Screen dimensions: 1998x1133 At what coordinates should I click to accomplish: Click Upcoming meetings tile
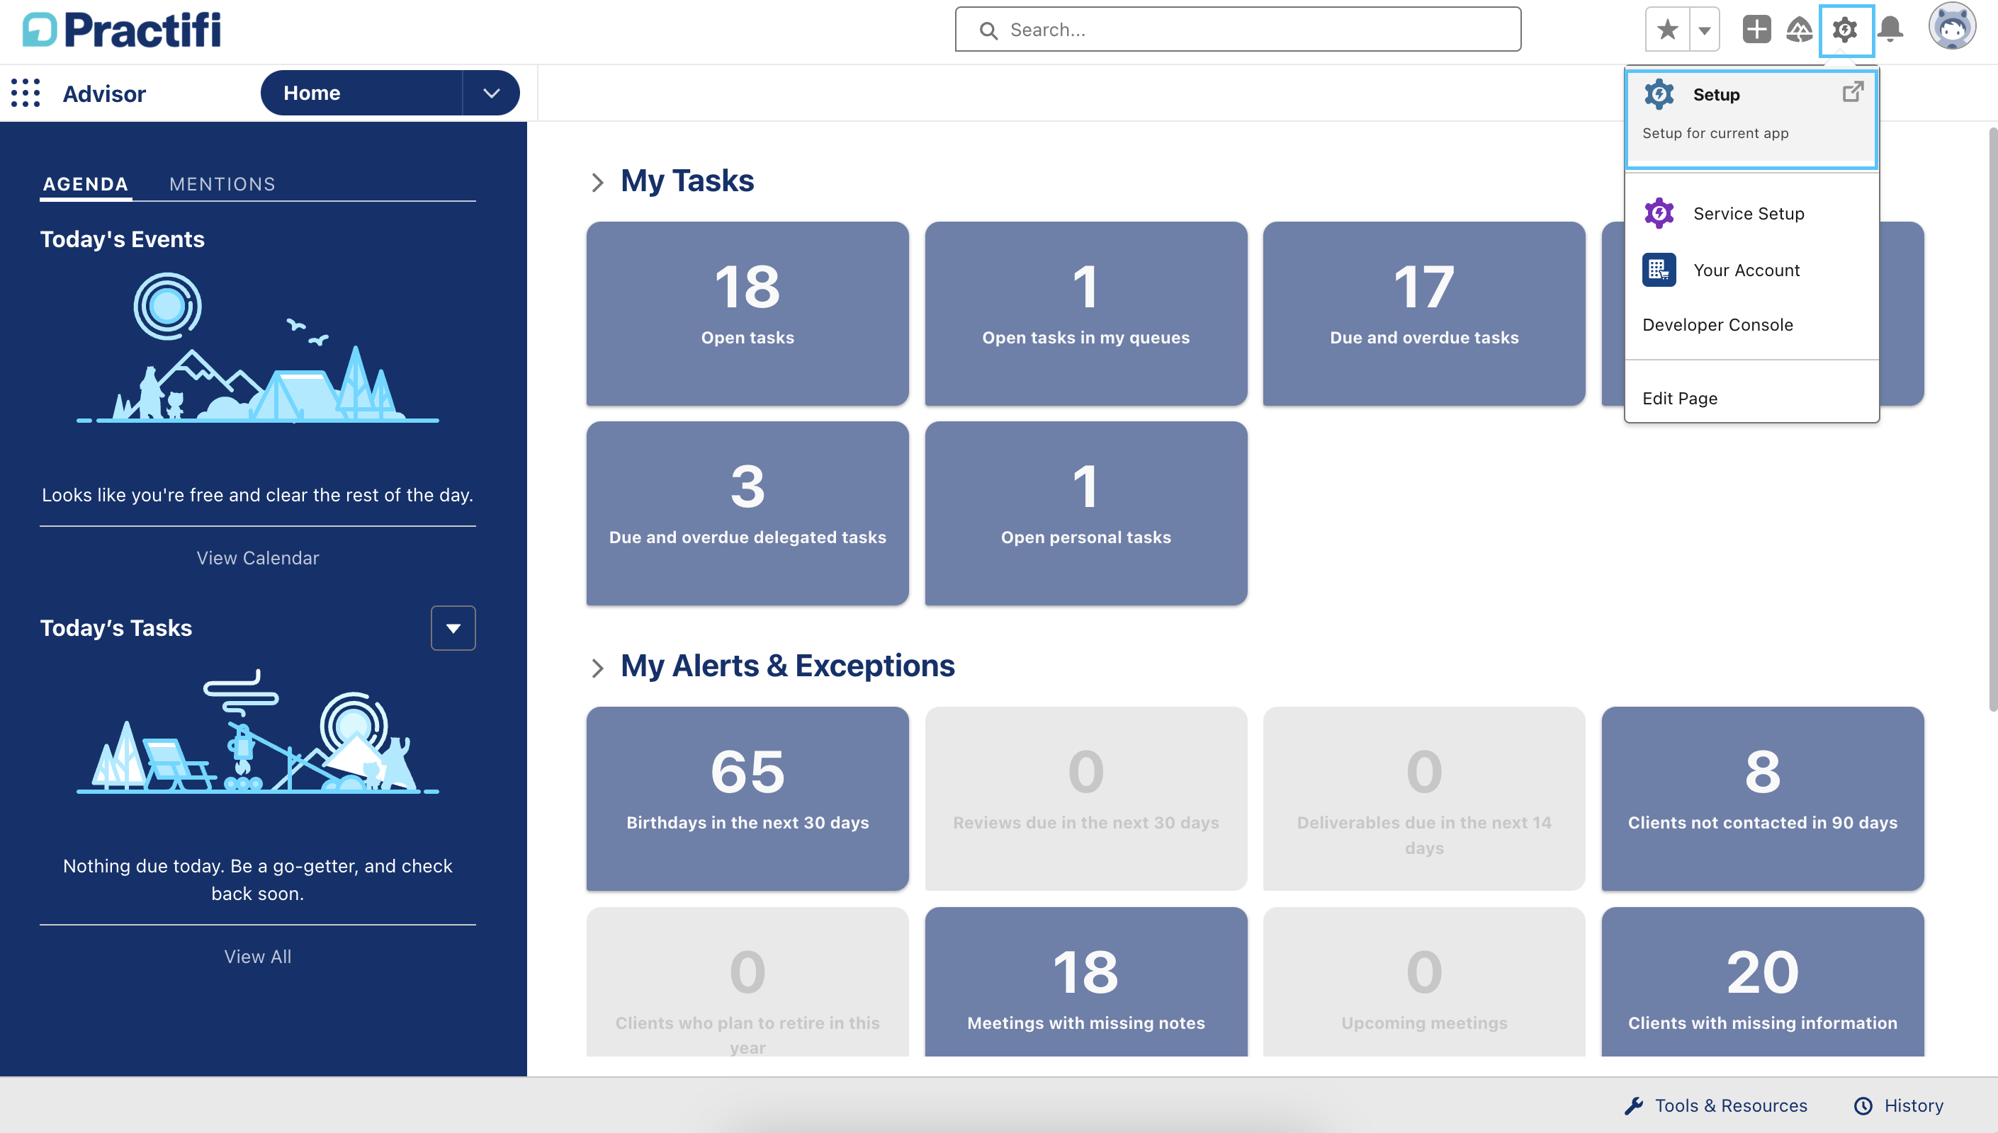coord(1423,982)
